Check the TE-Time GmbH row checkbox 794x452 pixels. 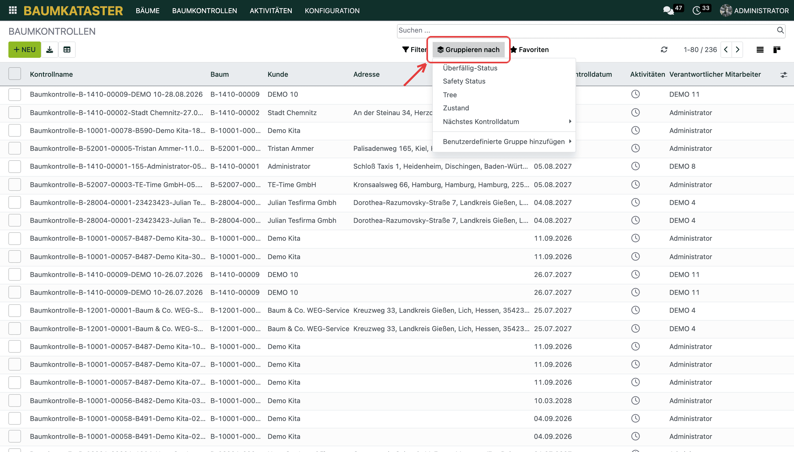pos(15,184)
